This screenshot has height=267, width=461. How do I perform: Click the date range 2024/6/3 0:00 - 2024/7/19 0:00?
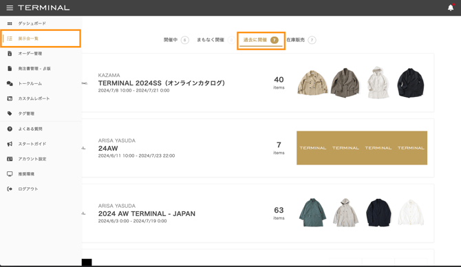pyautogui.click(x=132, y=221)
